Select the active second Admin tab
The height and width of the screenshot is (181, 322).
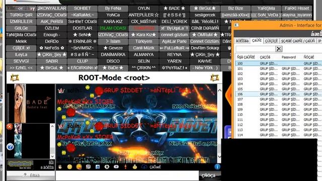[x=257, y=40]
